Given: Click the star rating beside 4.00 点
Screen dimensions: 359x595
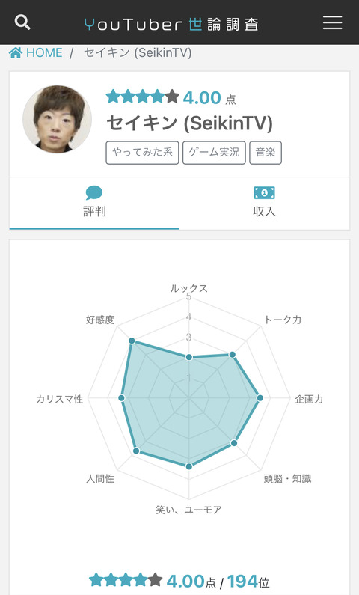Looking at the screenshot, I should [x=143, y=97].
